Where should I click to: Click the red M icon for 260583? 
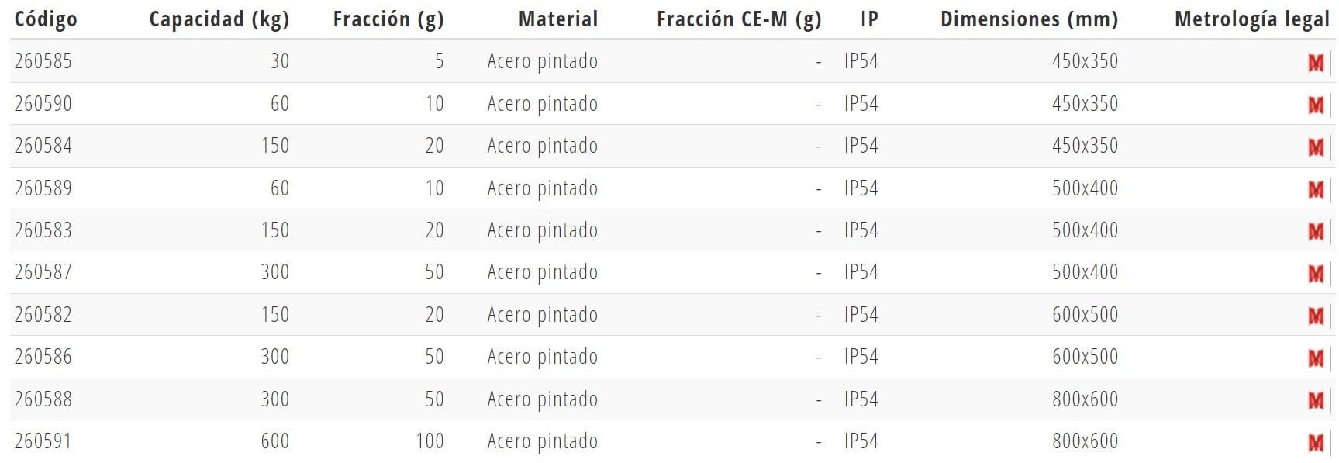coord(1316,232)
